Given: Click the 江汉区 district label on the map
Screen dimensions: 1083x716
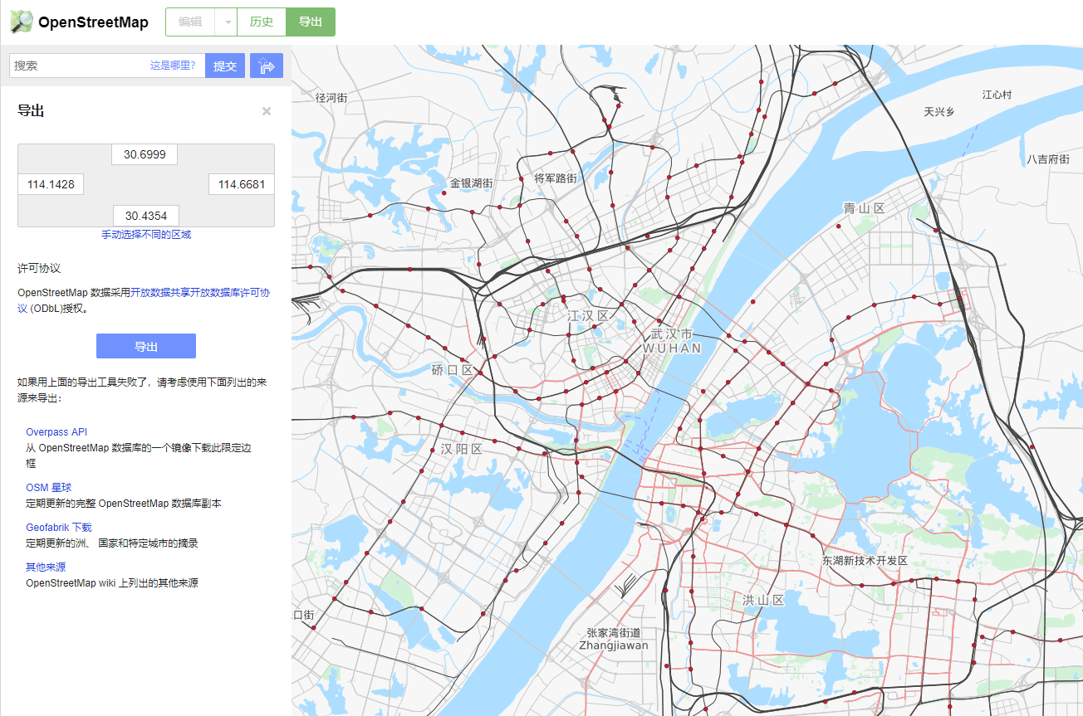Looking at the screenshot, I should click(589, 316).
